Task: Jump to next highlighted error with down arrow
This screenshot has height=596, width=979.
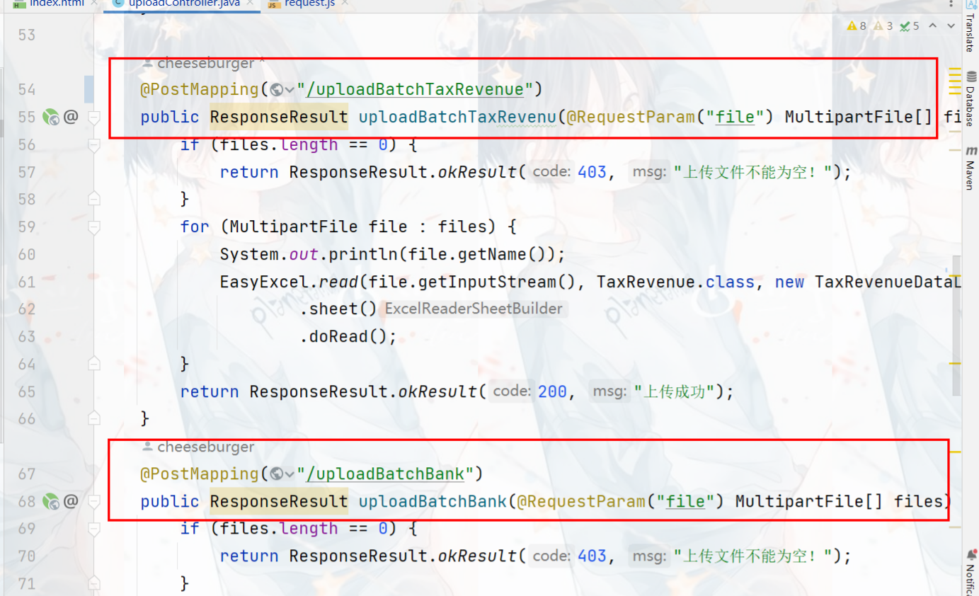Action: point(950,26)
